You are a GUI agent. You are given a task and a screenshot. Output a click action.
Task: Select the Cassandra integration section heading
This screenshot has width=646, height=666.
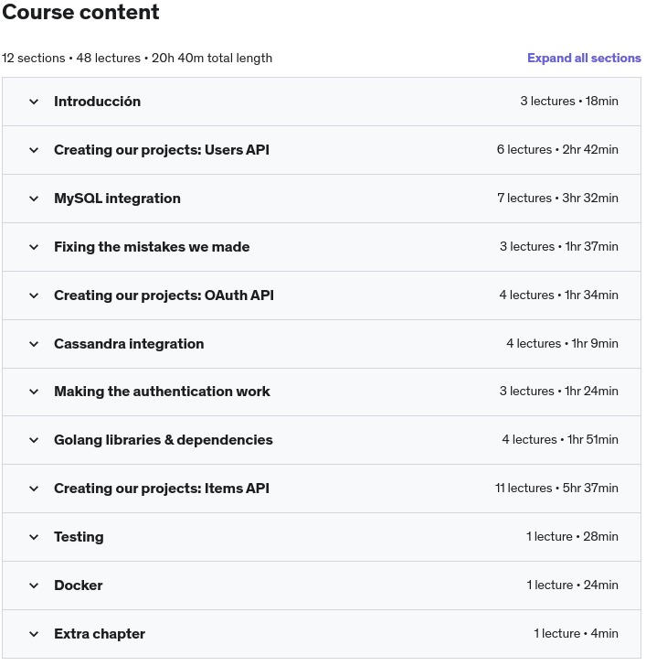click(x=129, y=344)
